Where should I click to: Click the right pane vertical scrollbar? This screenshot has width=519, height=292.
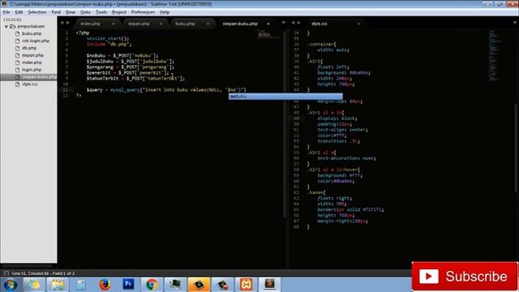pos(517,148)
